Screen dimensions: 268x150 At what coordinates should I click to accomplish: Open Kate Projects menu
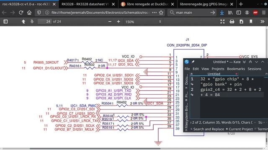click(218, 69)
